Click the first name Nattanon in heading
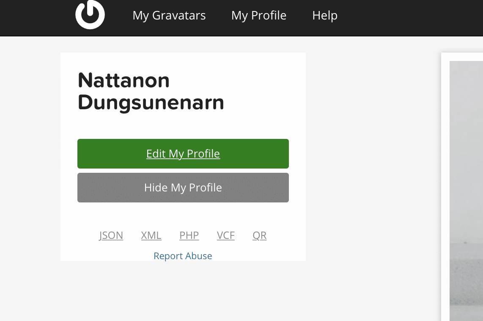Image resolution: width=483 pixels, height=321 pixels. tap(123, 80)
